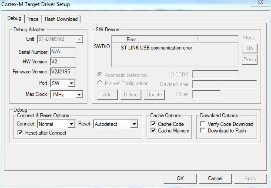This screenshot has width=271, height=188.
Task: Open the Flash Download tab
Action: [x=61, y=19]
